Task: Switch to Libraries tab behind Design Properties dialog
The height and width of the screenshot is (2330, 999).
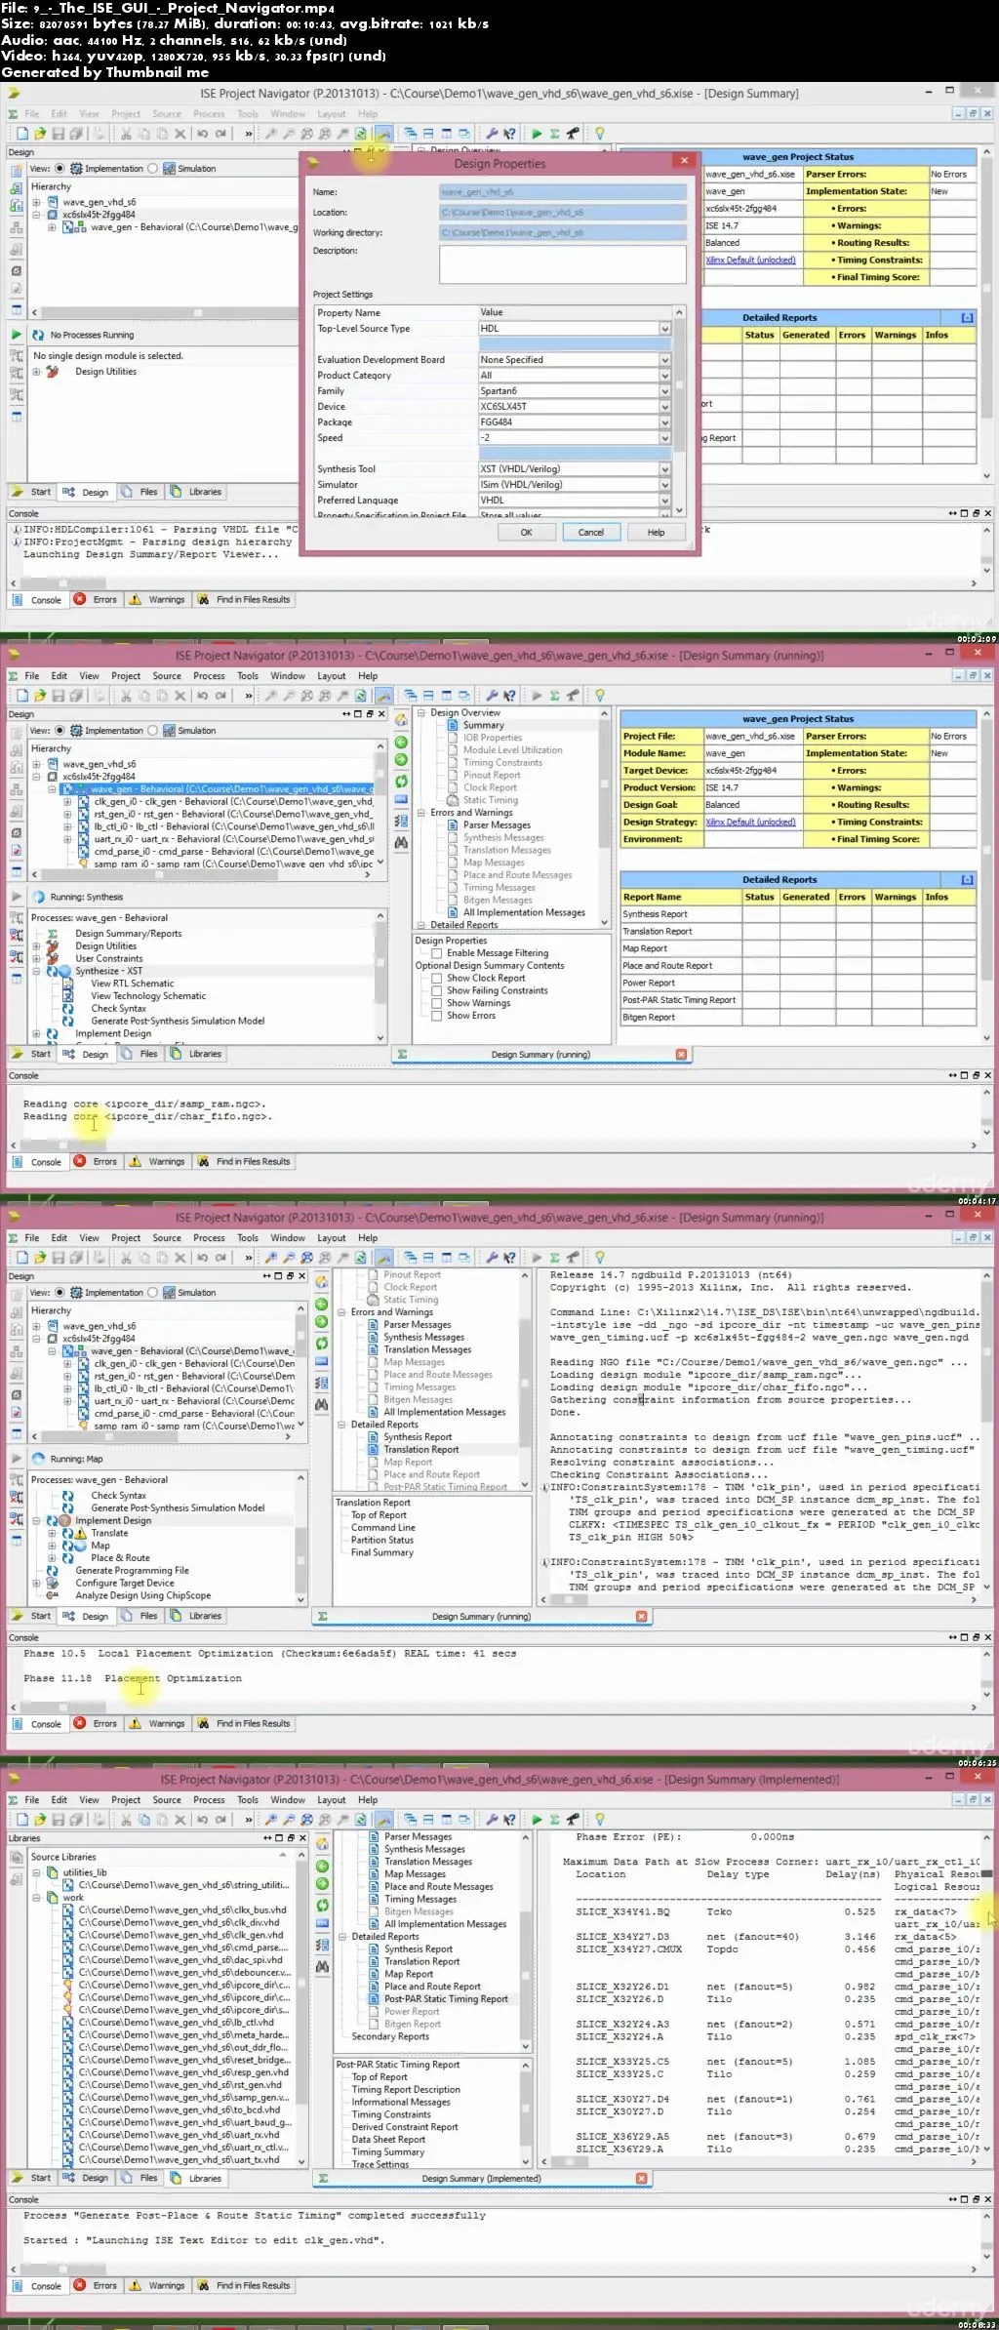Action: (196, 492)
